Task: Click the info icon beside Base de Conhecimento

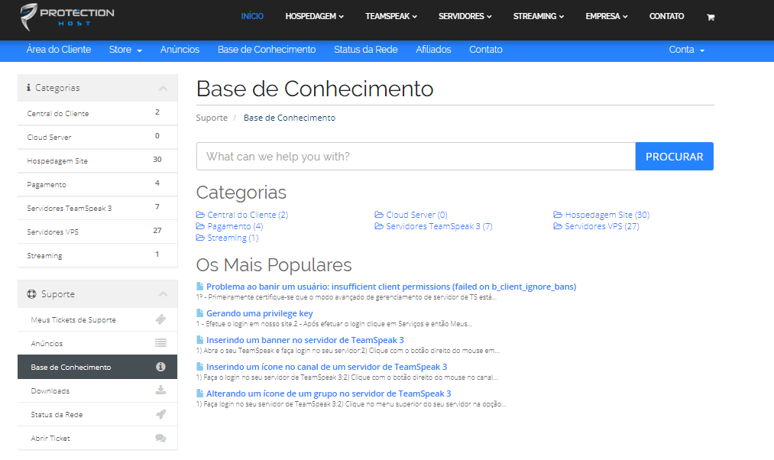Action: 160,367
